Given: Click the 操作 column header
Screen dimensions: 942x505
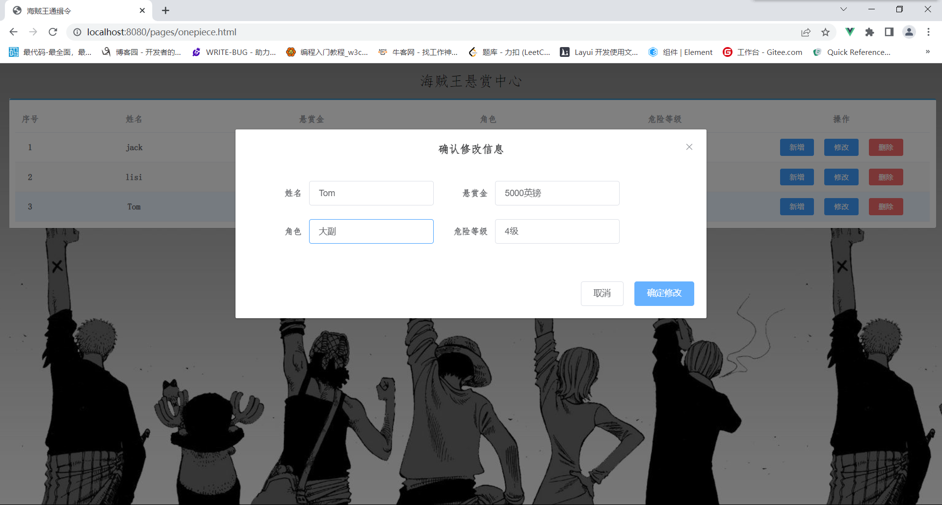Looking at the screenshot, I should (x=841, y=119).
